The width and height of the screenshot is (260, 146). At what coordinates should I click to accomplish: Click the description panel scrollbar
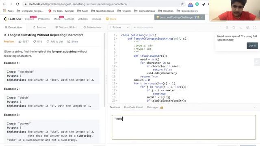coord(104,70)
